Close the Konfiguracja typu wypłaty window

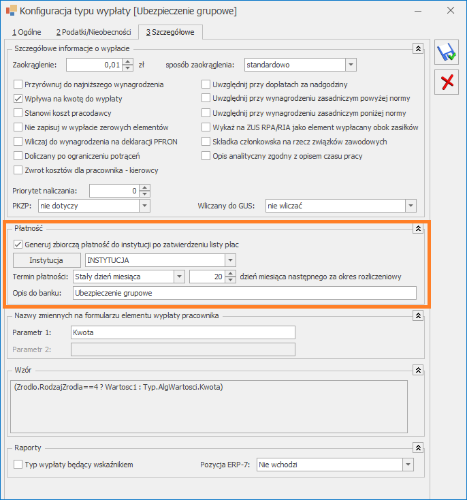[451, 10]
